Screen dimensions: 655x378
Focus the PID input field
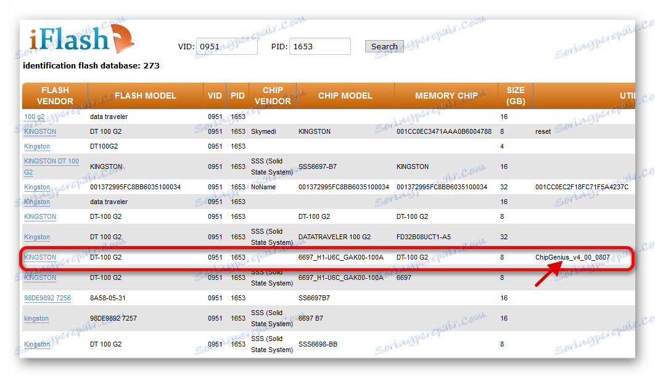coord(320,46)
